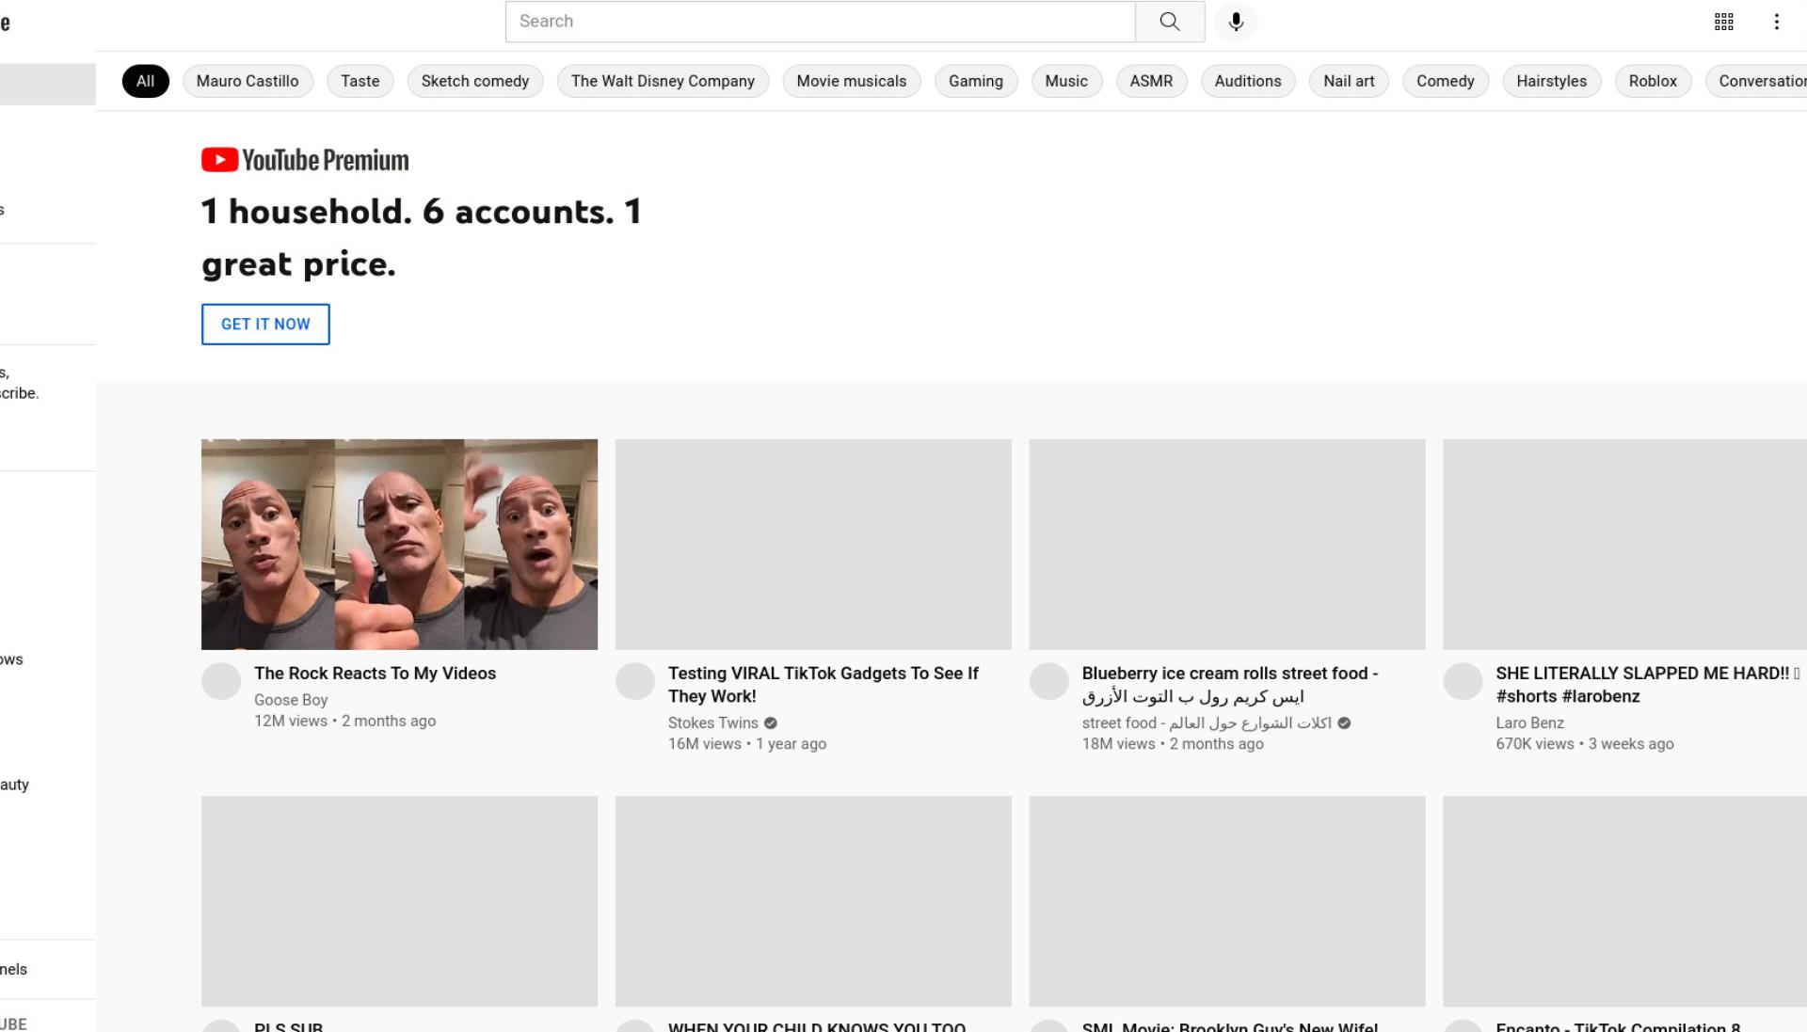Open Laro Benz channel avatar

tap(1463, 681)
